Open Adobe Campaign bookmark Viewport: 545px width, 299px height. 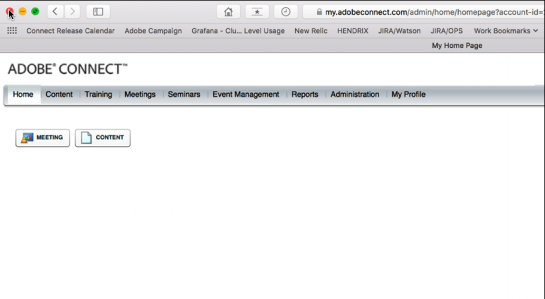pos(153,31)
